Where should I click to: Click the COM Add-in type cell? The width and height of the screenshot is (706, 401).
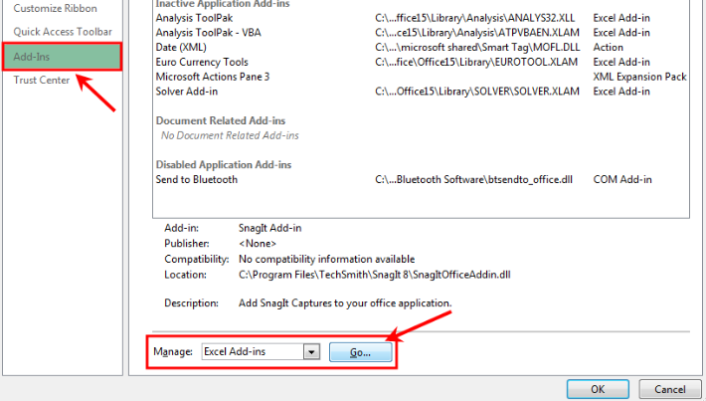tap(622, 179)
